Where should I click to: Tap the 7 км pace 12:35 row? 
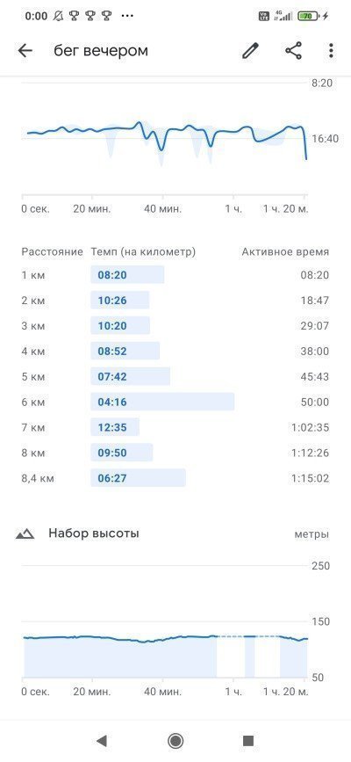point(175,428)
